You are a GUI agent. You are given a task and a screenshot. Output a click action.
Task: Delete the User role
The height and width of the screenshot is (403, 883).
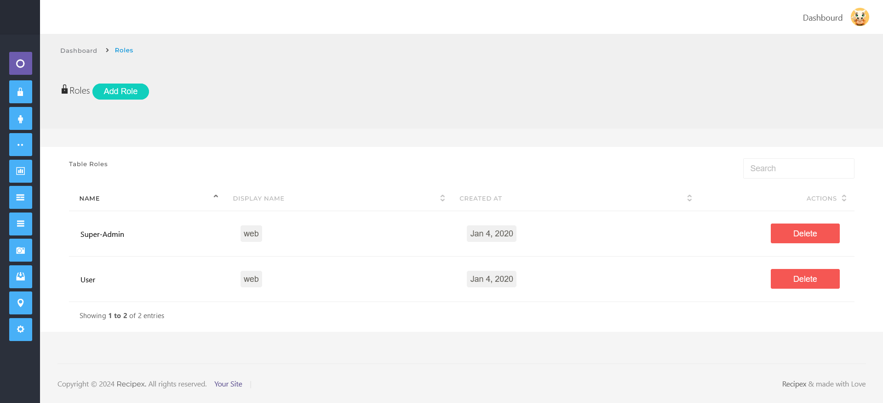(805, 279)
